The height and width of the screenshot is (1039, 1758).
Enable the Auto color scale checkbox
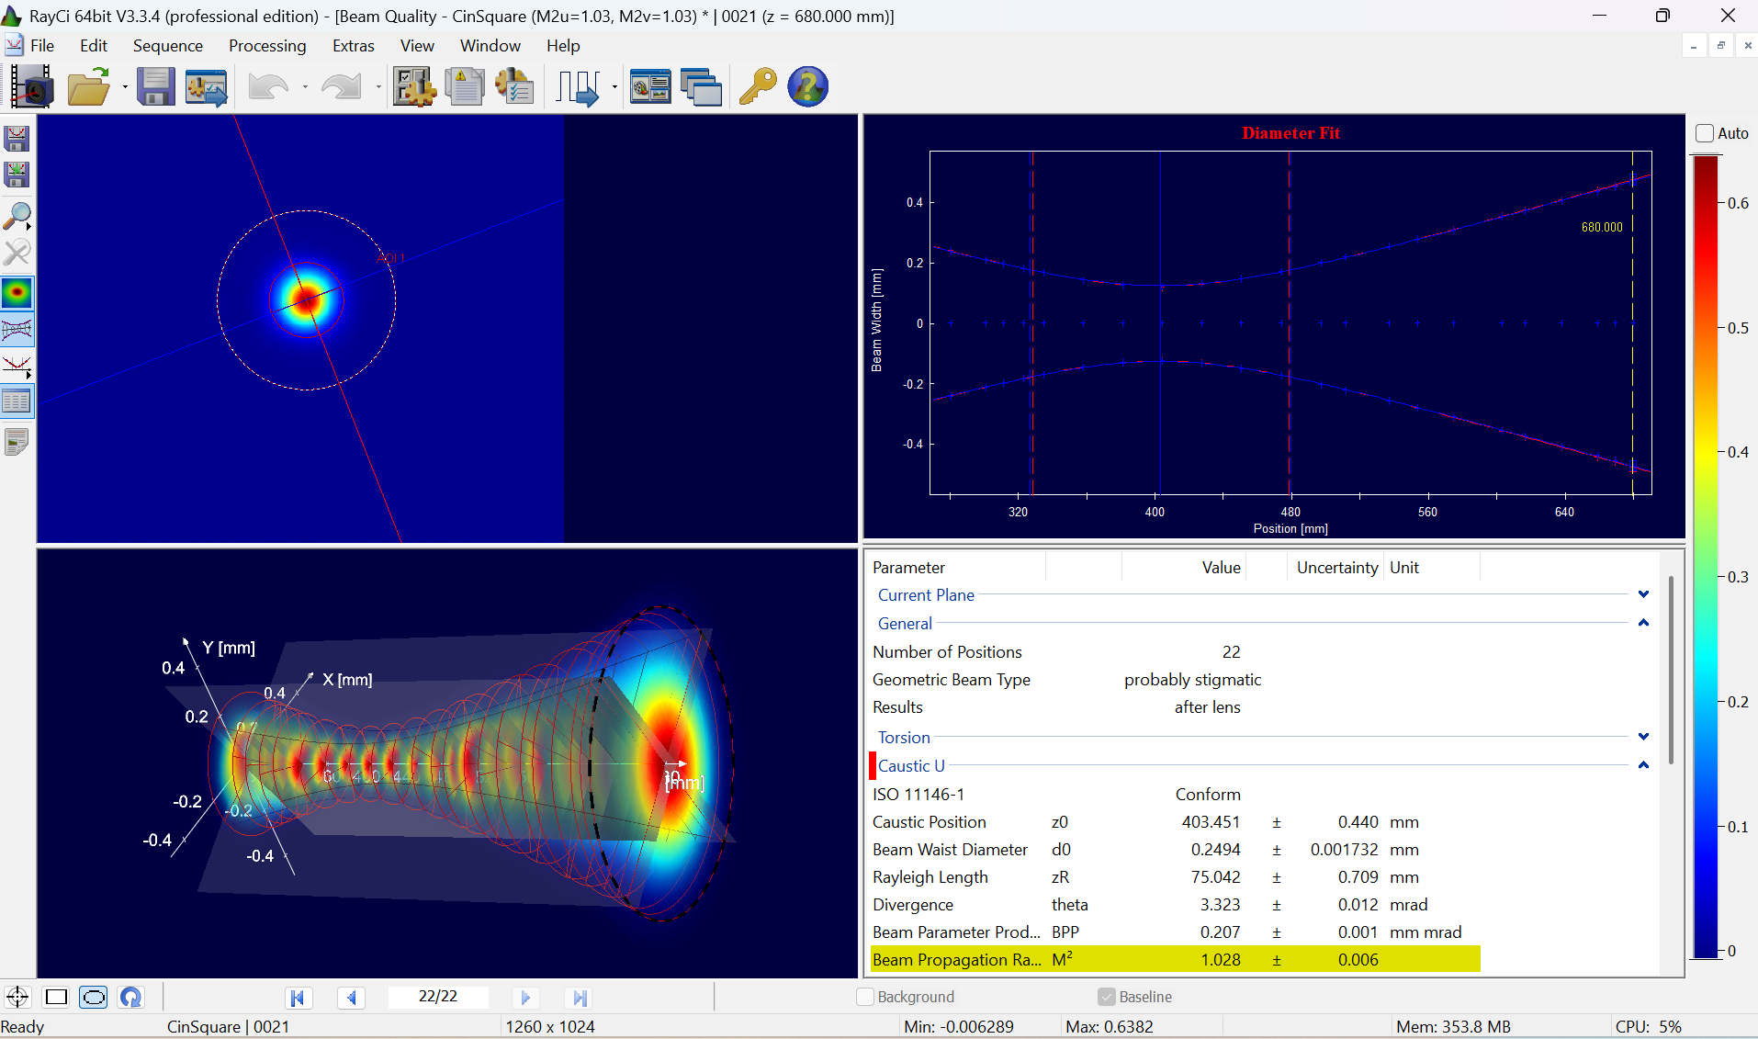point(1705,133)
